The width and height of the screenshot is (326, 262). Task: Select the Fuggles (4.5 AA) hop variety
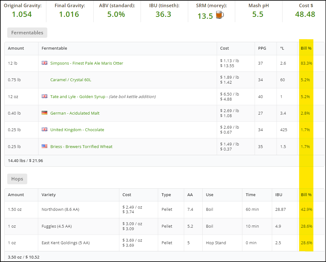pyautogui.click(x=57, y=226)
